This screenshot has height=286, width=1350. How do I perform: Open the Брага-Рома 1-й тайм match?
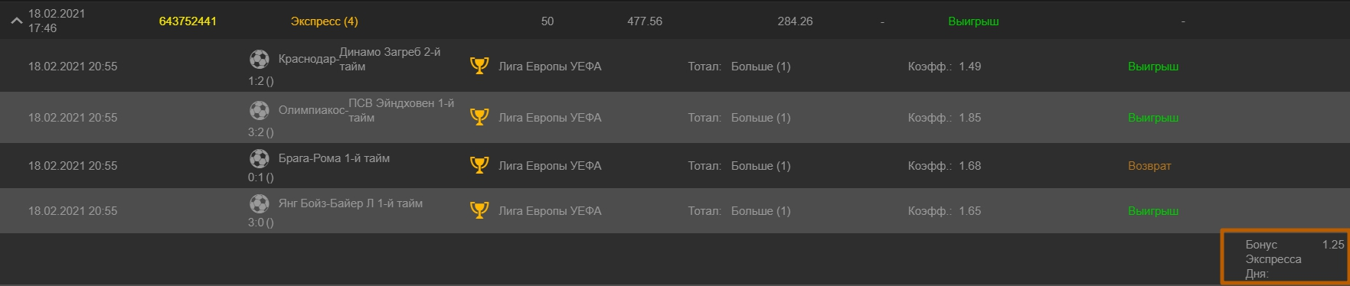click(334, 158)
